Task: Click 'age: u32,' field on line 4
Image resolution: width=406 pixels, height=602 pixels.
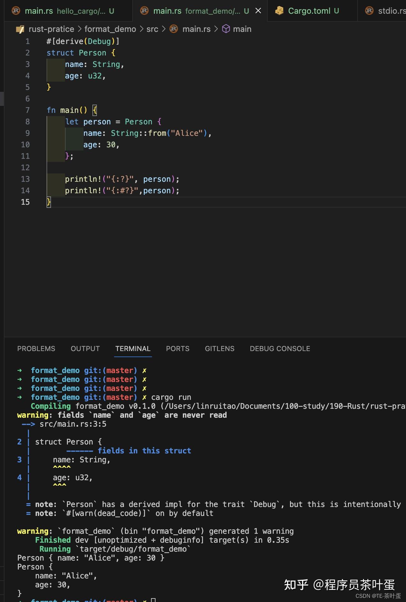Action: click(x=85, y=76)
